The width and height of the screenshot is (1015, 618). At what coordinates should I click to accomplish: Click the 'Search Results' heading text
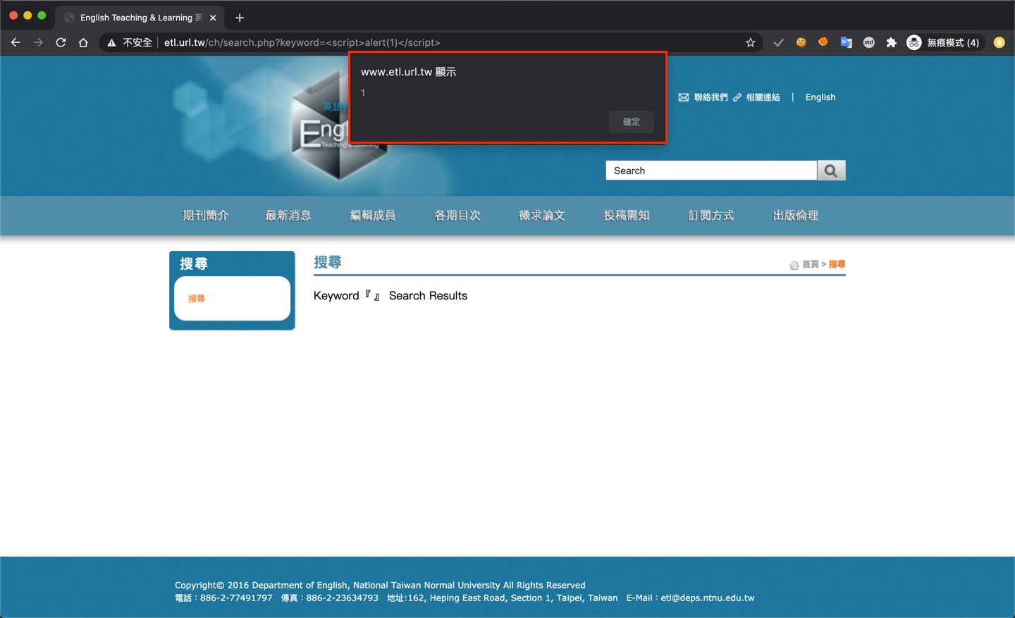(428, 296)
